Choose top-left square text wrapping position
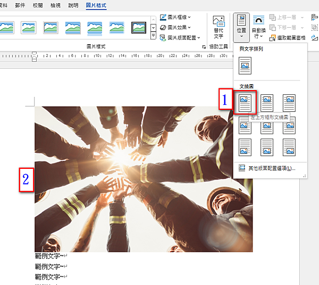 245,102
